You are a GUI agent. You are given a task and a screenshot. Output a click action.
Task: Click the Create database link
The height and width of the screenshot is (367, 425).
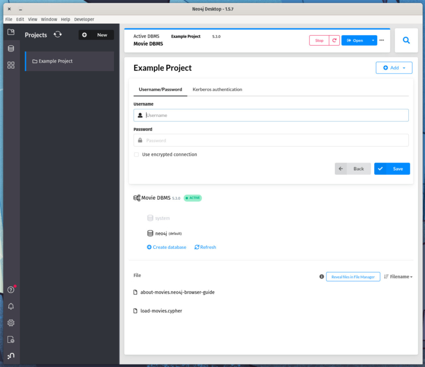pyautogui.click(x=166, y=247)
